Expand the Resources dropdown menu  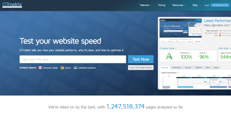tap(179, 5)
